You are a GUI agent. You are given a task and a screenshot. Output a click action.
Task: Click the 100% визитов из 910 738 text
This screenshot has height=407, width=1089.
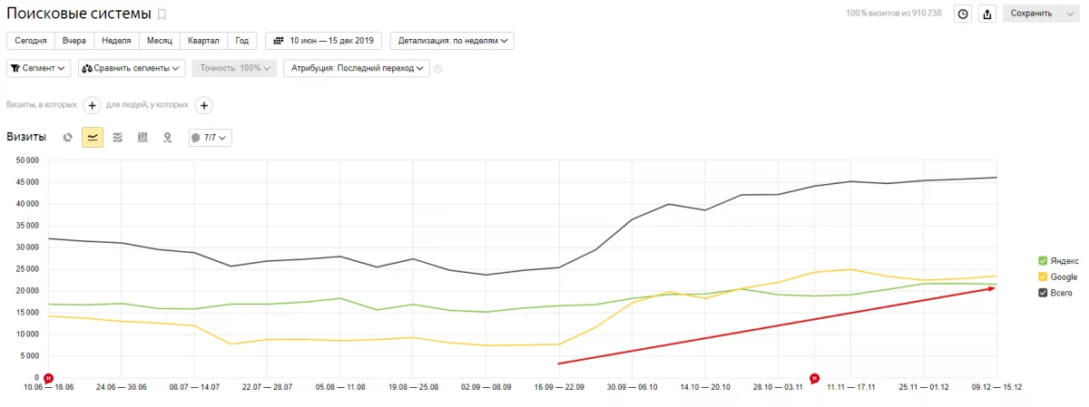click(x=894, y=14)
